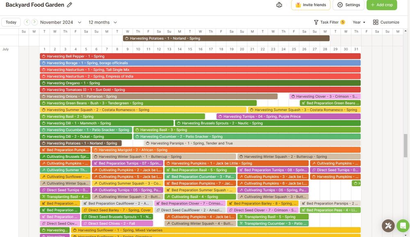Navigate back using the left chevron arrow
410x237 pixels.
[26, 22]
